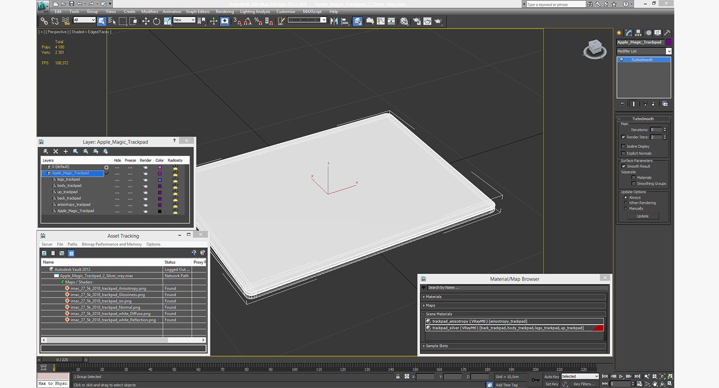
Task: Click the teapot Render Production icon
Action: (438, 21)
